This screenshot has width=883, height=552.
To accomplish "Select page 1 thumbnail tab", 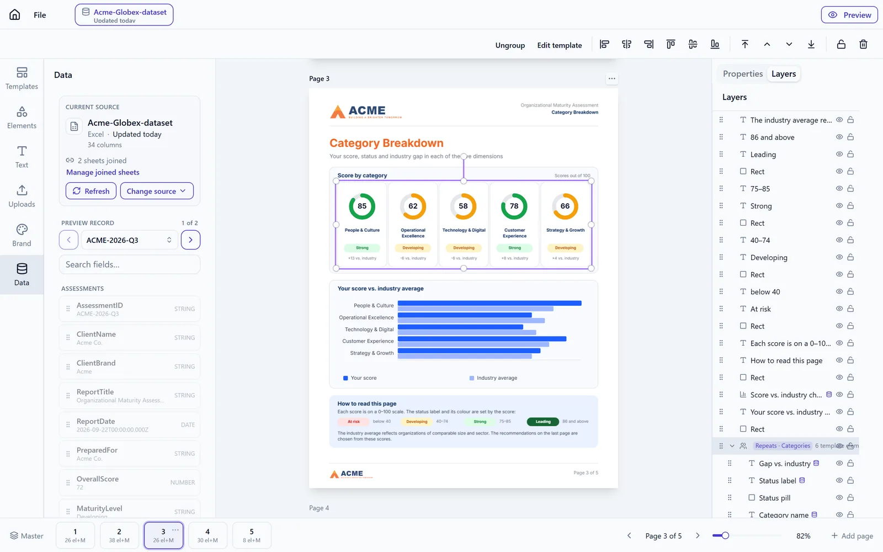I will pyautogui.click(x=75, y=535).
